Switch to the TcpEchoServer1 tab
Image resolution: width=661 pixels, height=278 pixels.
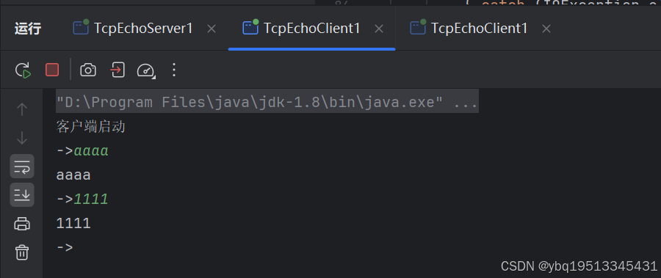coord(133,28)
